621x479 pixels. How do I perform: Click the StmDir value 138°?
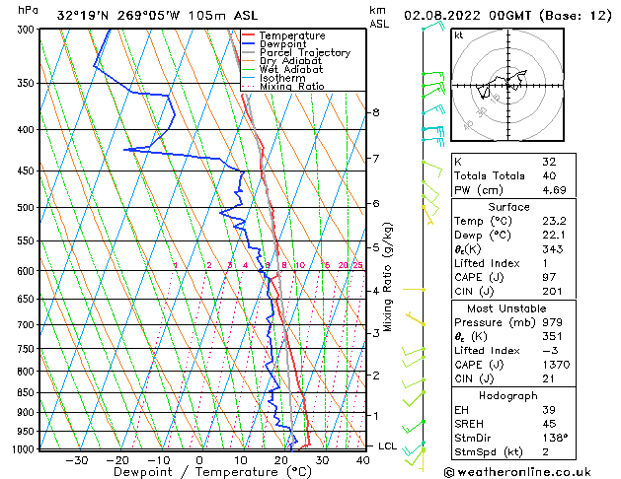[555, 439]
